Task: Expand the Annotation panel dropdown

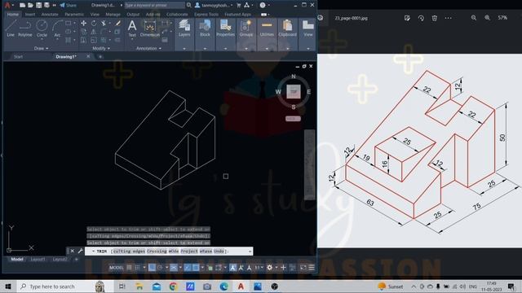Action: click(148, 48)
